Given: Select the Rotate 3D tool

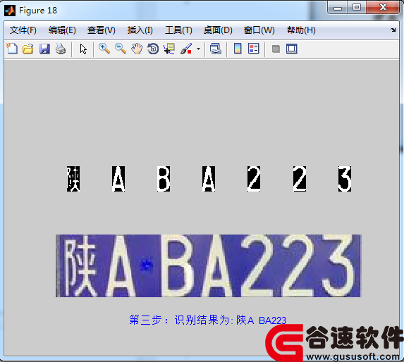Looking at the screenshot, I should (153, 49).
